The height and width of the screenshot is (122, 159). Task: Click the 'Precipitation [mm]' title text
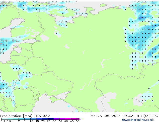tap(16, 116)
